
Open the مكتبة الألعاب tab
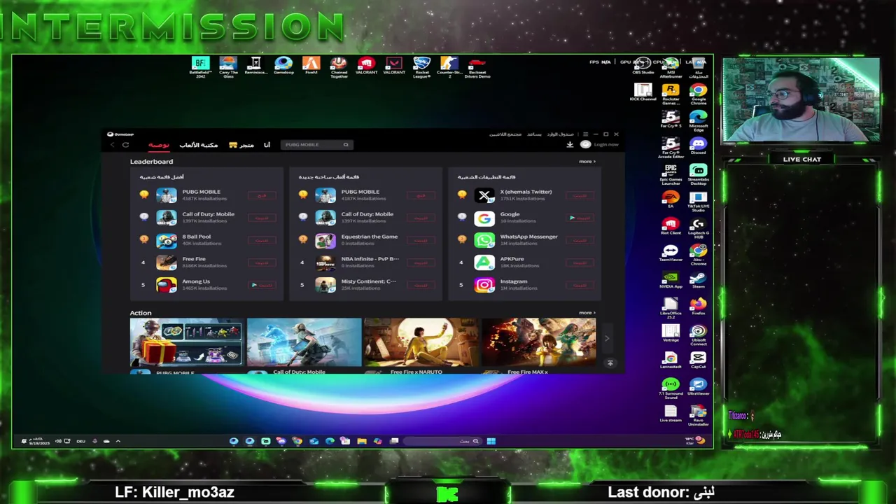coord(198,145)
